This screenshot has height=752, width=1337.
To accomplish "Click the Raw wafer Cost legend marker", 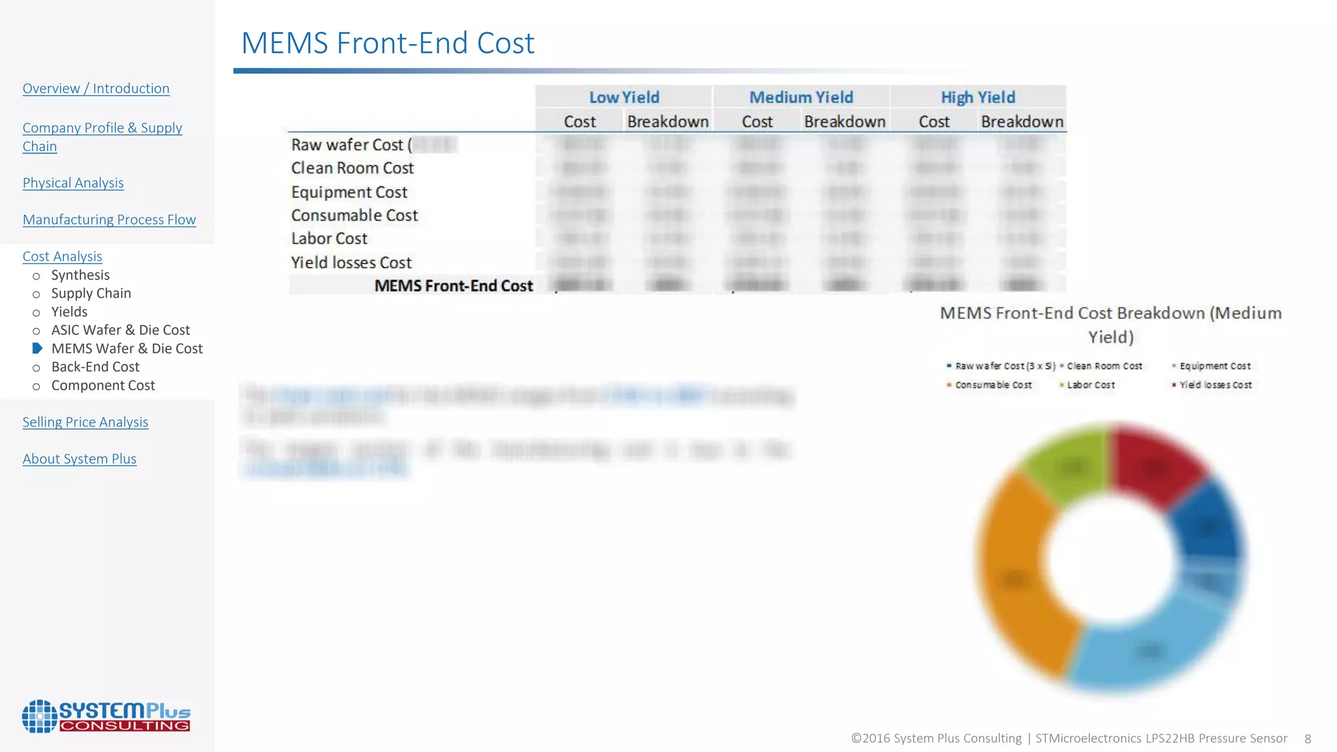I will tap(949, 366).
